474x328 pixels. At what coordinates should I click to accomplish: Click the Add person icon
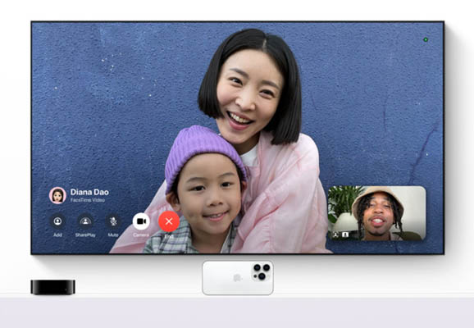(57, 221)
